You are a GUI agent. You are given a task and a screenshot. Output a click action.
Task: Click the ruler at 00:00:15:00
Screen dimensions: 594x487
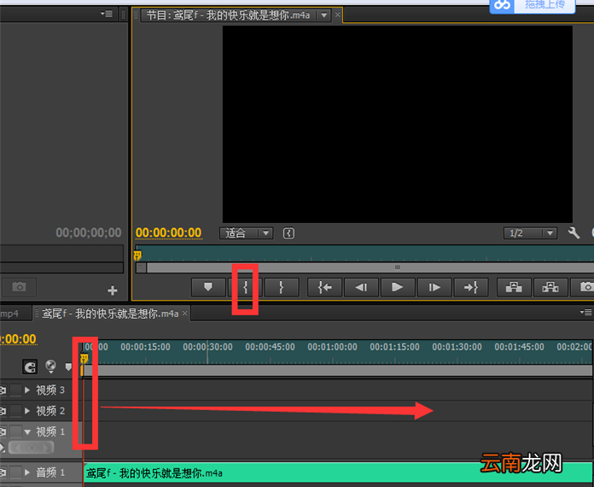[x=145, y=347]
